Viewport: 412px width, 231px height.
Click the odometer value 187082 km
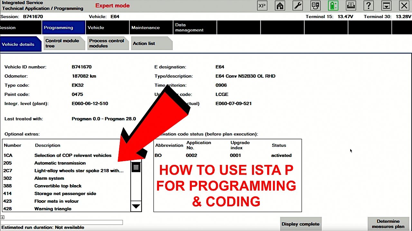tap(84, 76)
